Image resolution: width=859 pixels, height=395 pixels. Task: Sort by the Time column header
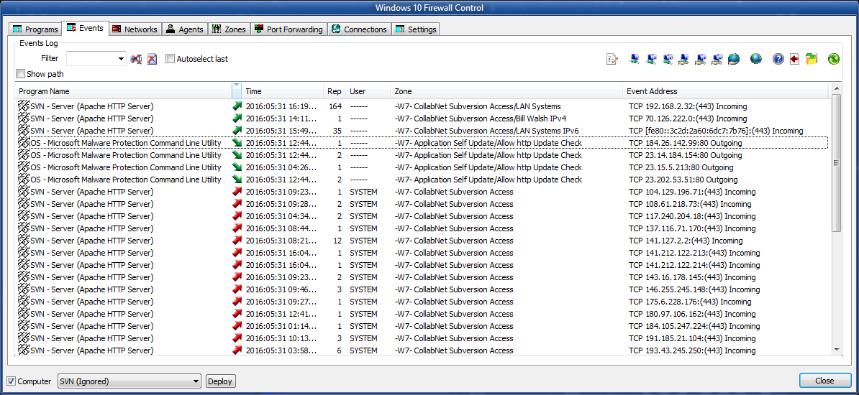coord(282,91)
